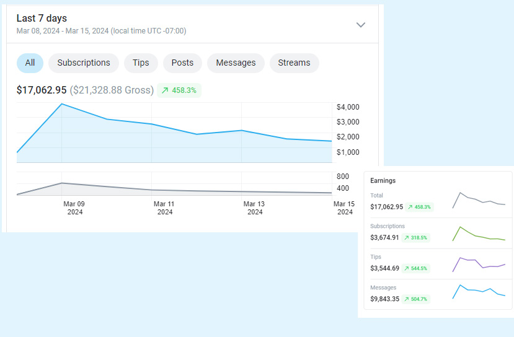Click the Mar 09 peak on blue chart
Screen dimensions: 514x337
tap(62, 104)
